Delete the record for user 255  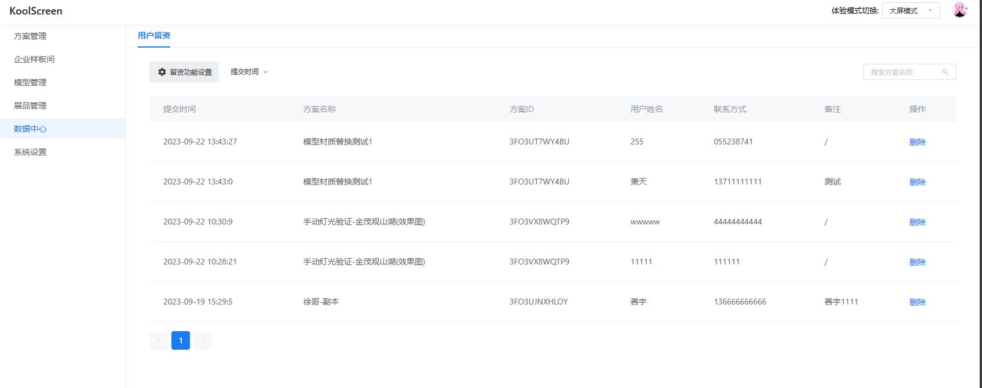(x=918, y=142)
